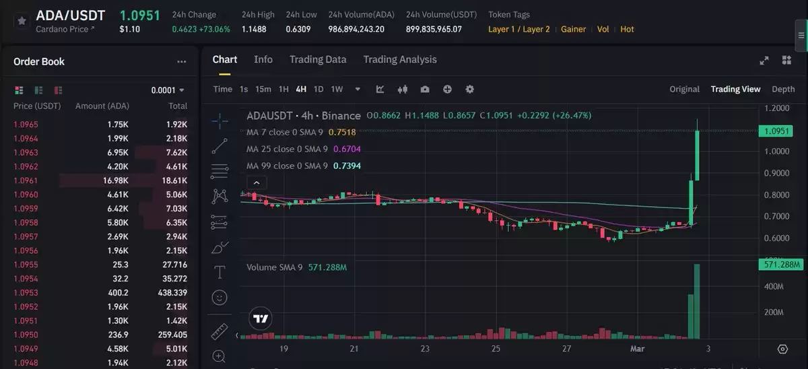Open chart axis settings target icon
The width and height of the screenshot is (808, 369).
pos(782,349)
